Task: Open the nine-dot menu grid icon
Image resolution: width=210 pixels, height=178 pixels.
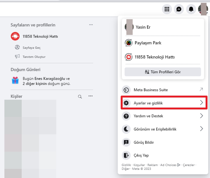Action: 167,9
